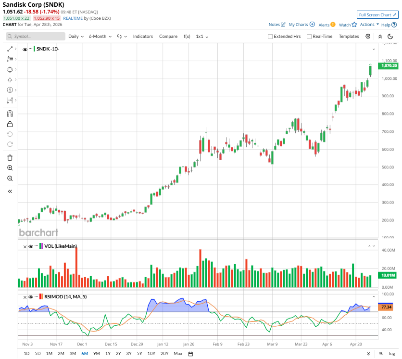Select the Max time range
Image resolution: width=402 pixels, height=359 pixels.
point(178,354)
